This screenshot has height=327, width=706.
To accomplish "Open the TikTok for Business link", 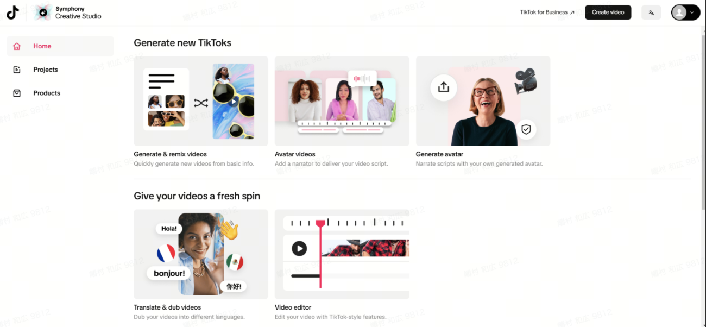I will point(547,12).
